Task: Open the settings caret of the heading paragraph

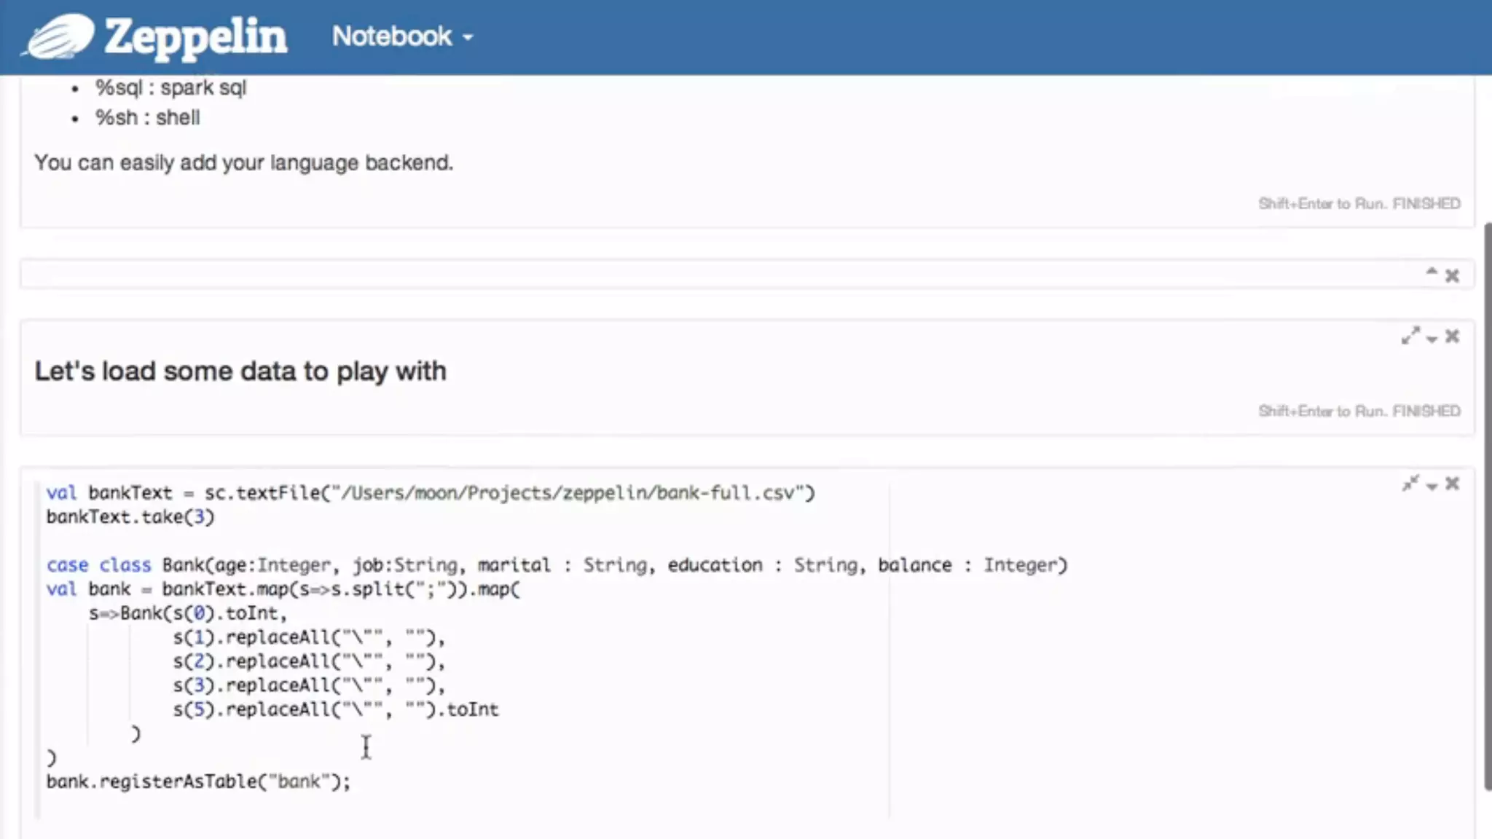Action: (1432, 339)
